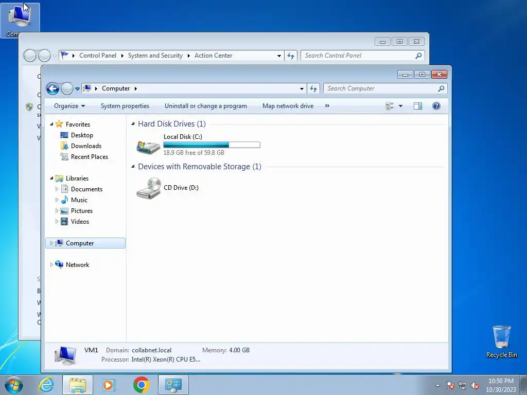Open address bar history dropdown in Computer window
Screen dimensions: 527x395
[x=302, y=88]
